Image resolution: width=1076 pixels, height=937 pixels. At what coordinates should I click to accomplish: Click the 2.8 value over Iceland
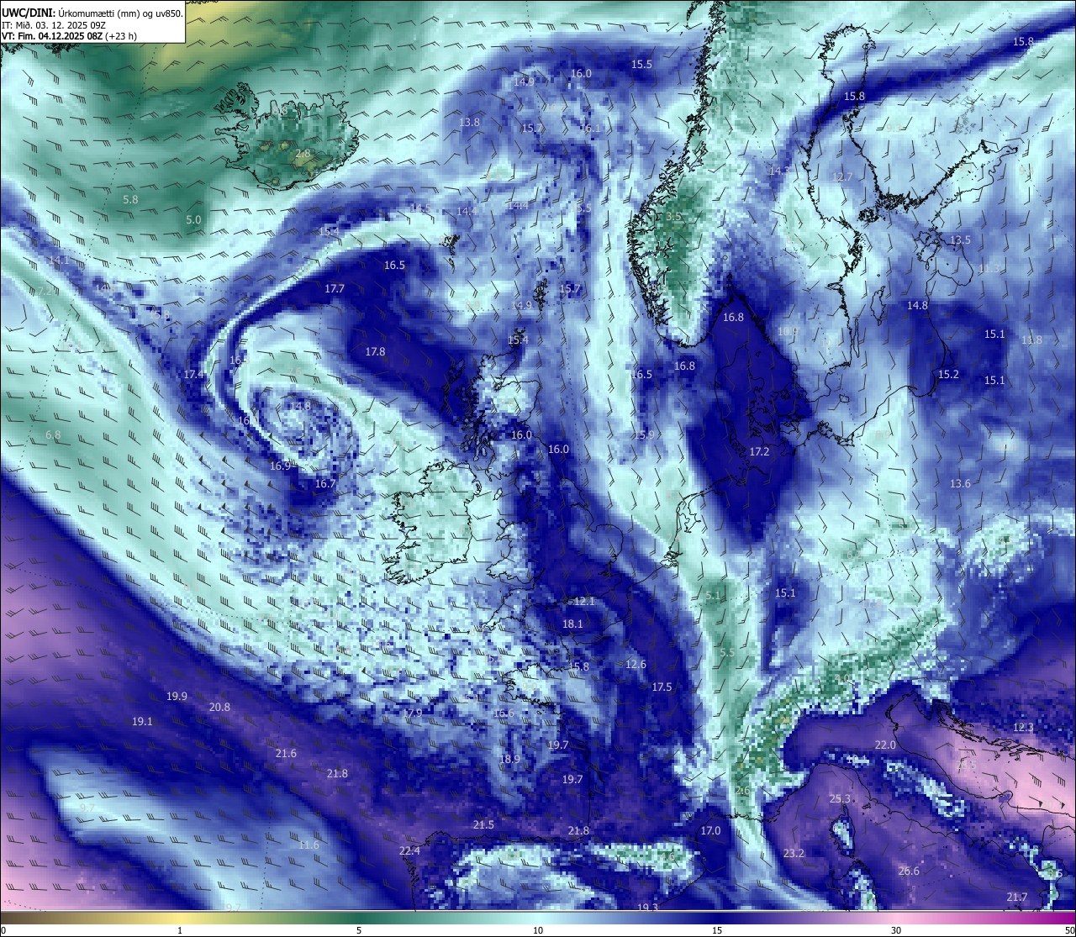(x=303, y=154)
